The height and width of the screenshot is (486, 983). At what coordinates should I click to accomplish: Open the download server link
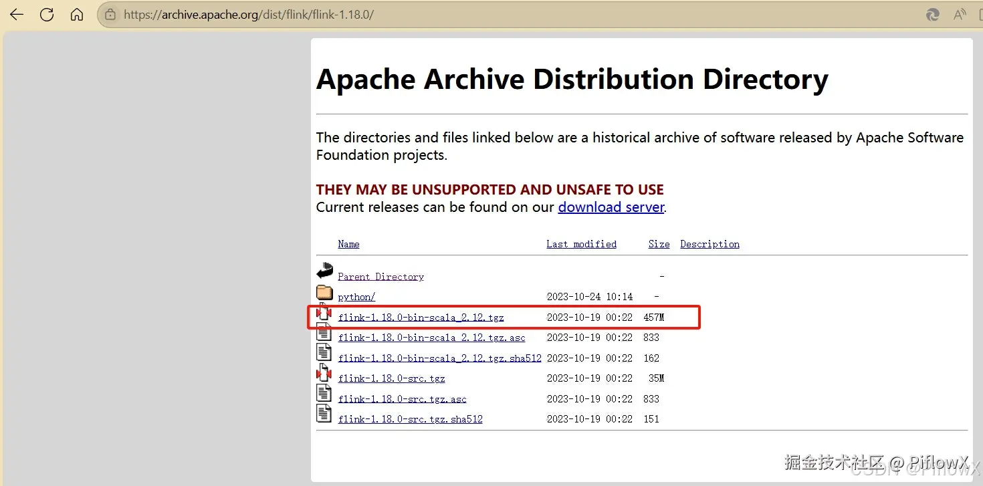pyautogui.click(x=611, y=207)
